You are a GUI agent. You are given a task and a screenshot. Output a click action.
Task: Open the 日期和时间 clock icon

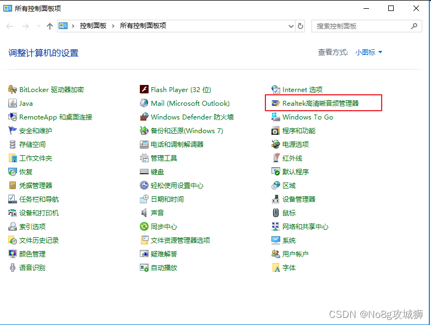click(144, 199)
